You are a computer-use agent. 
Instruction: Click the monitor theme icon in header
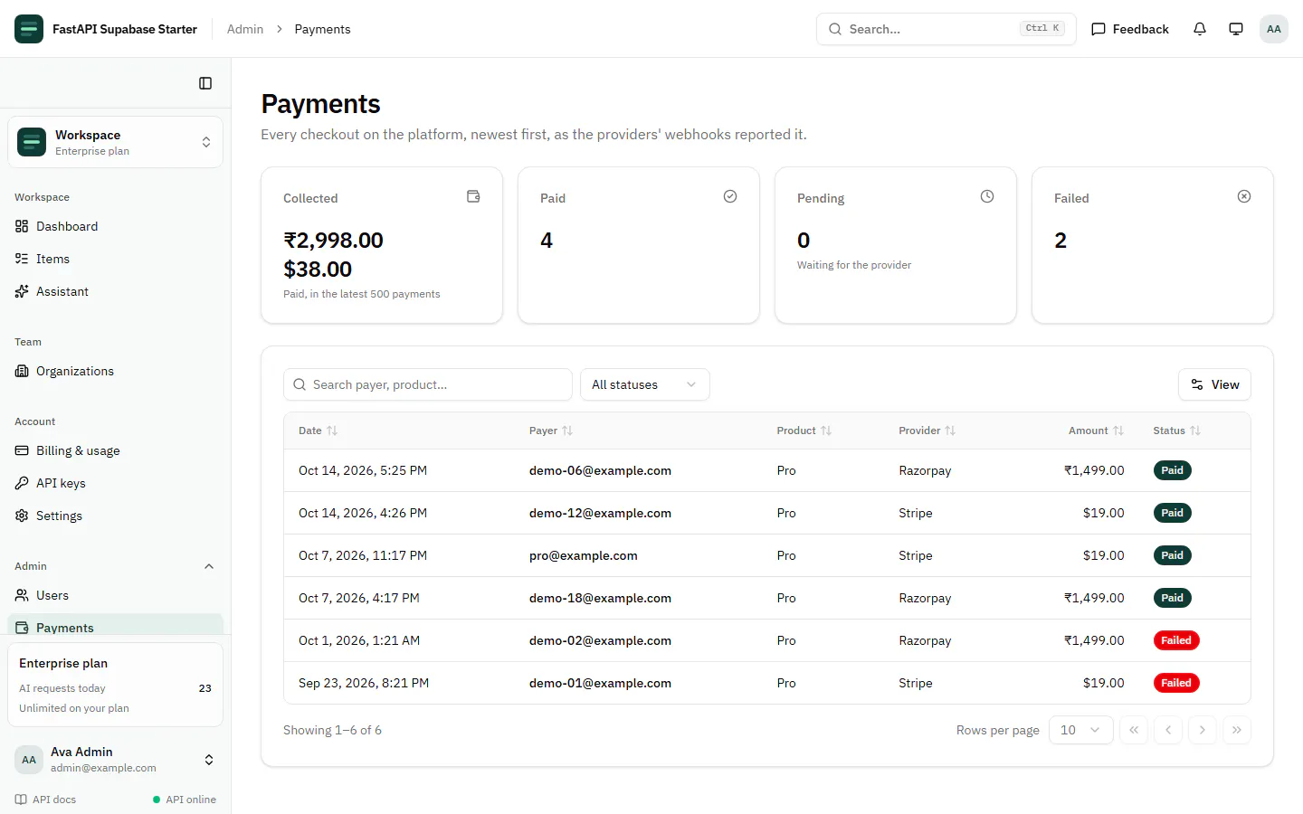pos(1236,29)
